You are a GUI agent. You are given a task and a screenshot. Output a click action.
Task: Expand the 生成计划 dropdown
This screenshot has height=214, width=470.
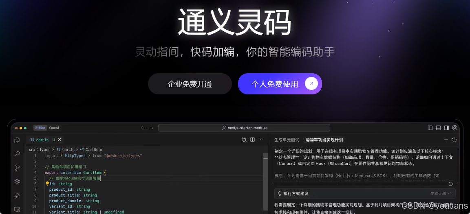point(441,193)
